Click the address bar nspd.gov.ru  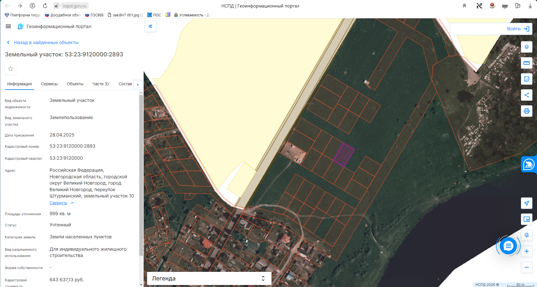(x=75, y=6)
